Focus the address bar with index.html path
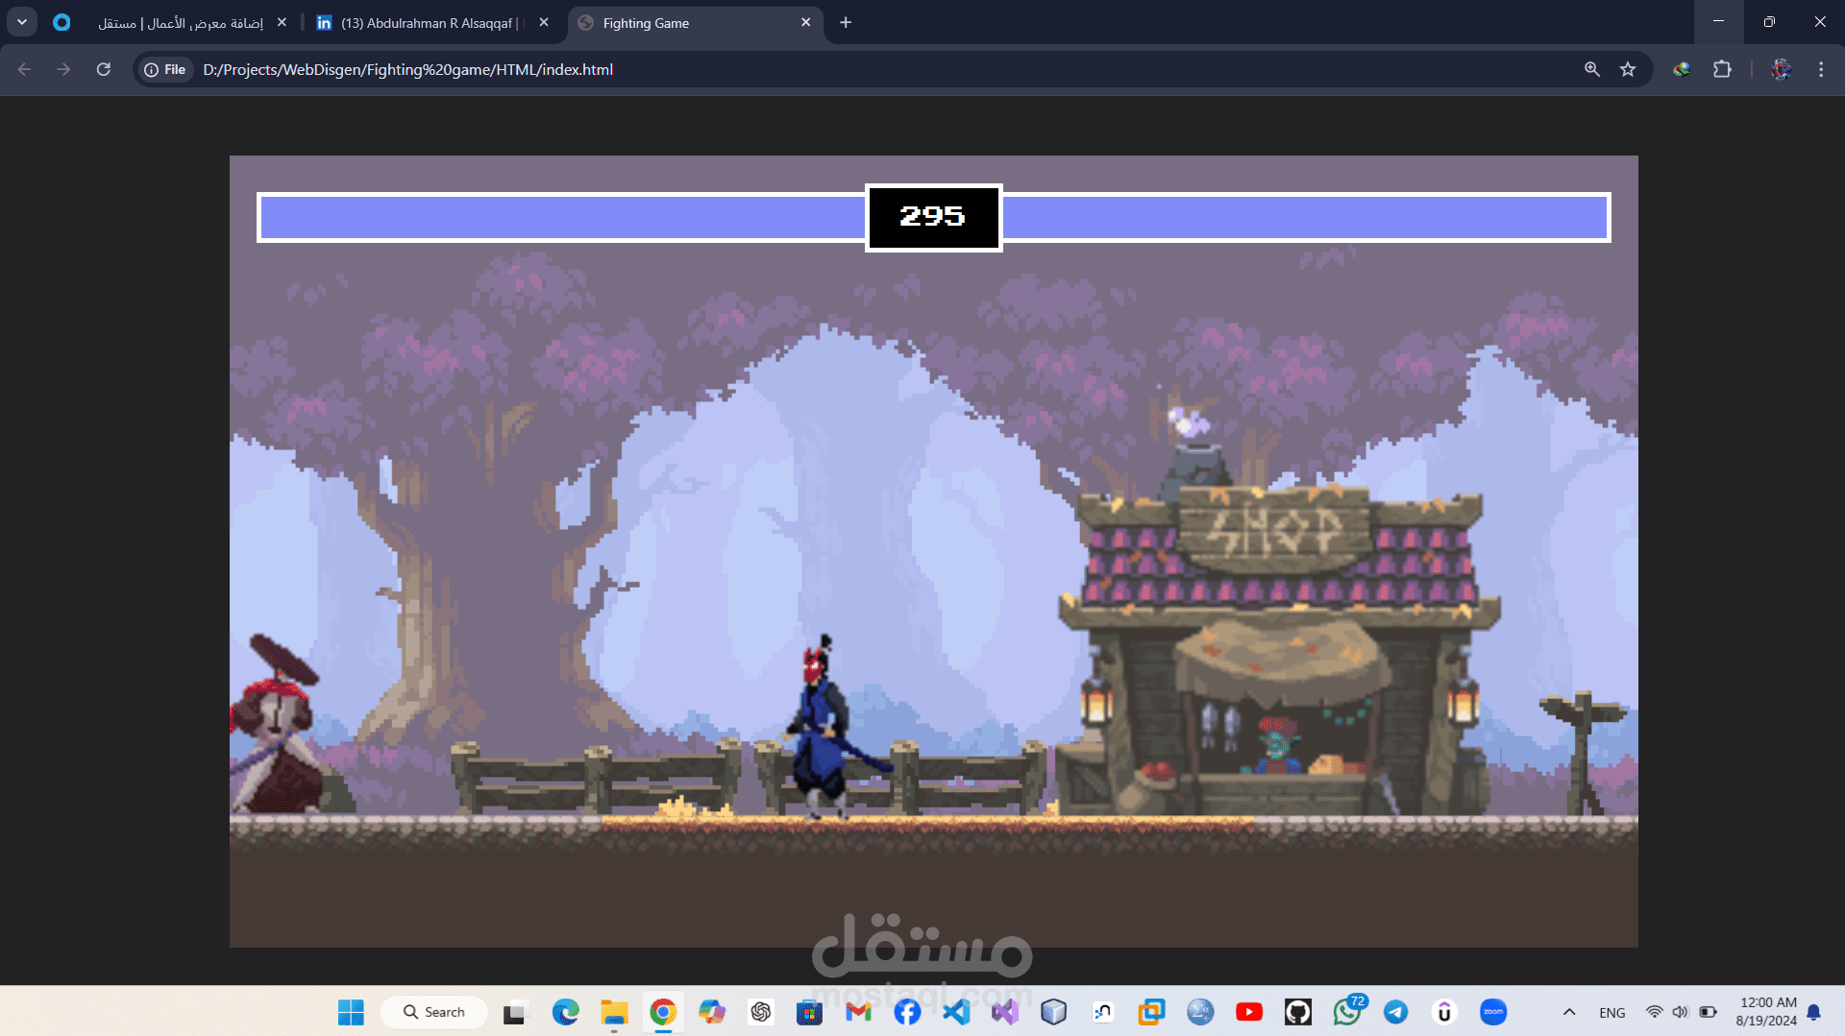 [x=407, y=69]
